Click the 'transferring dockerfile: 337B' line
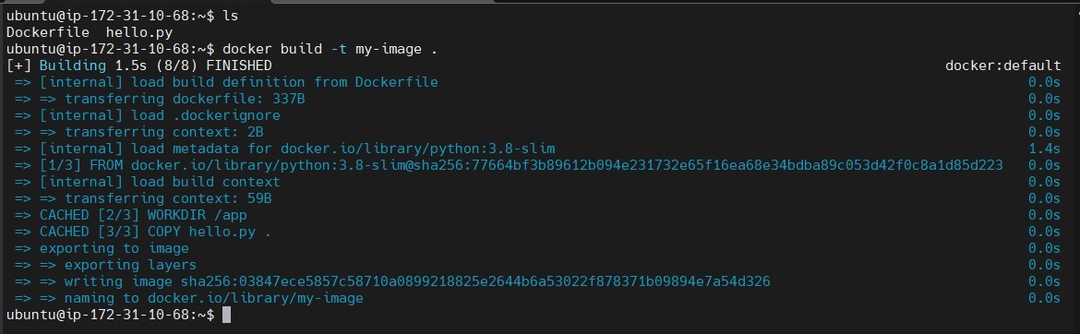The width and height of the screenshot is (1080, 334). tap(185, 99)
